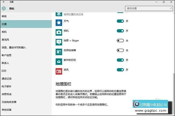The height and width of the screenshot is (116, 175).
Task: Click the 查找设置 search field
Action: (149, 8)
